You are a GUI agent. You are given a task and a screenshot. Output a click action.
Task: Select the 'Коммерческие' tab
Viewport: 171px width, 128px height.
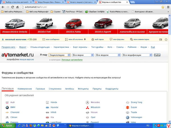25,89
